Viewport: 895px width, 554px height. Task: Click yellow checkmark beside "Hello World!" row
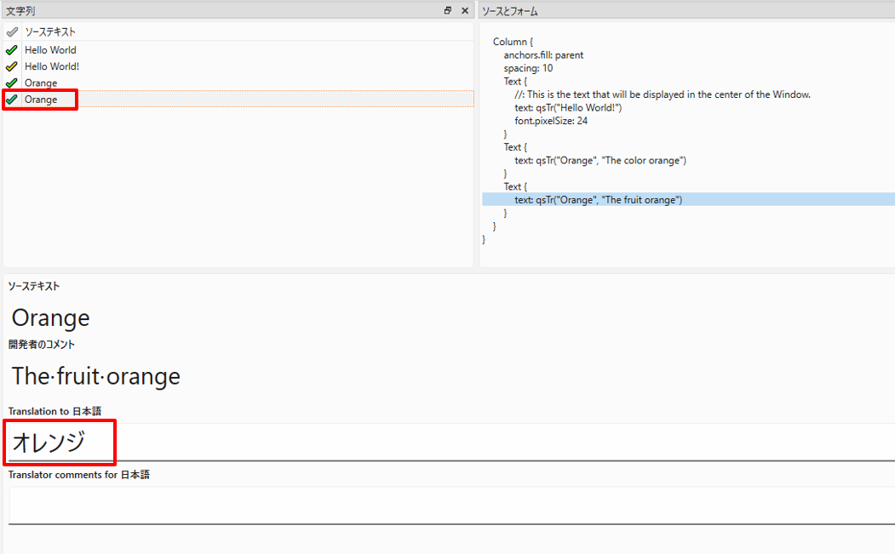coord(11,66)
